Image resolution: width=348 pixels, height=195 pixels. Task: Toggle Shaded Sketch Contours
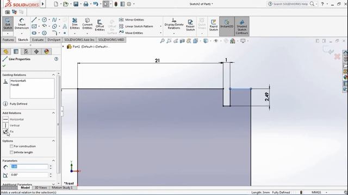coord(242,26)
